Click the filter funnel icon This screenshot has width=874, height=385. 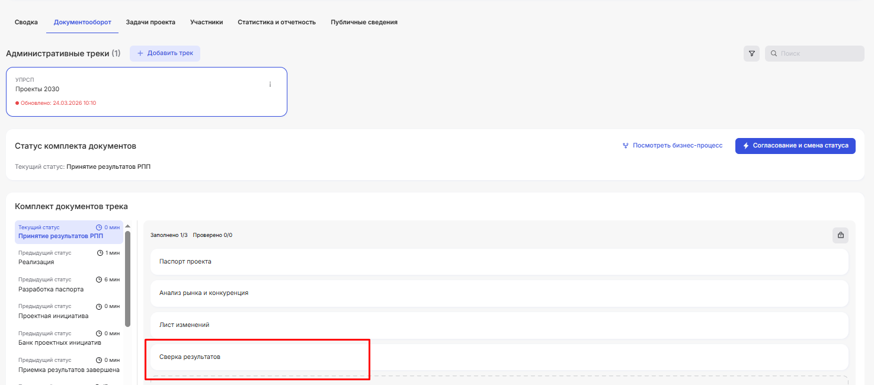pos(751,53)
